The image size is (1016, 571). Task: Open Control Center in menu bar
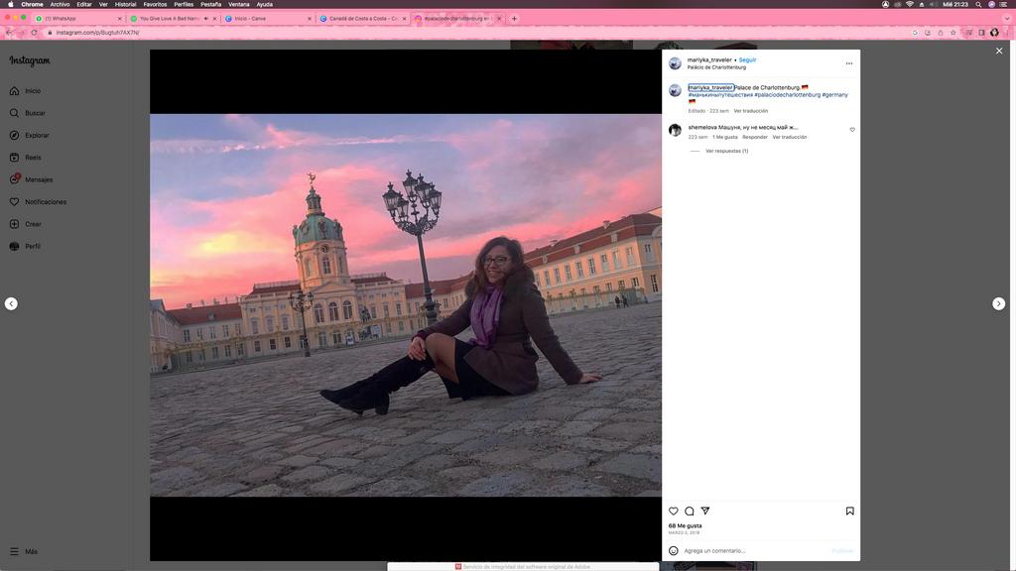click(x=1003, y=5)
